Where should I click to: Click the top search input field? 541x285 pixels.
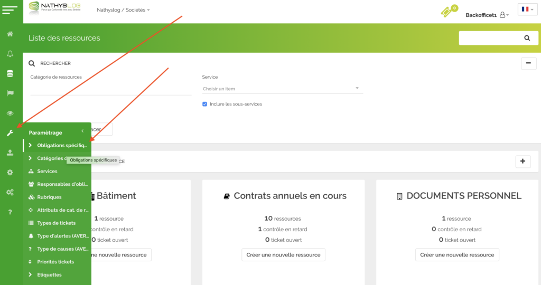pyautogui.click(x=489, y=38)
